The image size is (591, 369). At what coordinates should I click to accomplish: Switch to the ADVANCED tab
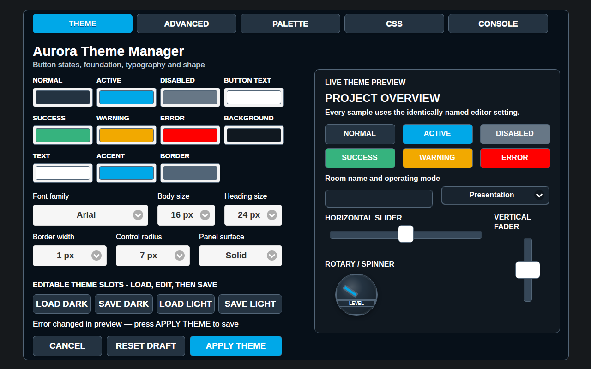pos(187,24)
